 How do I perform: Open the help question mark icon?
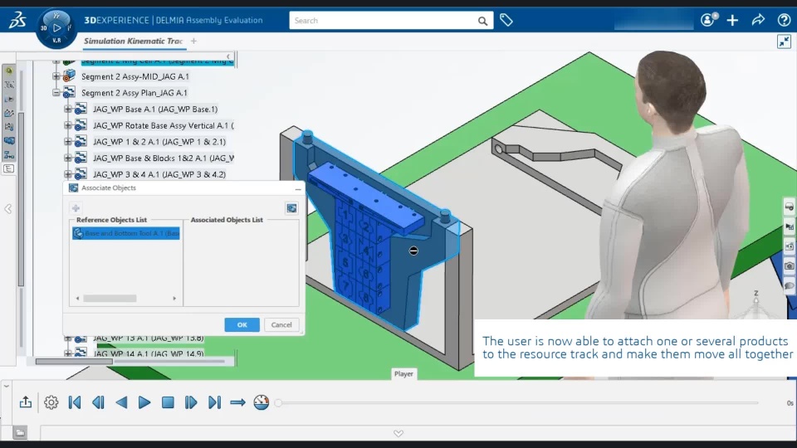784,20
